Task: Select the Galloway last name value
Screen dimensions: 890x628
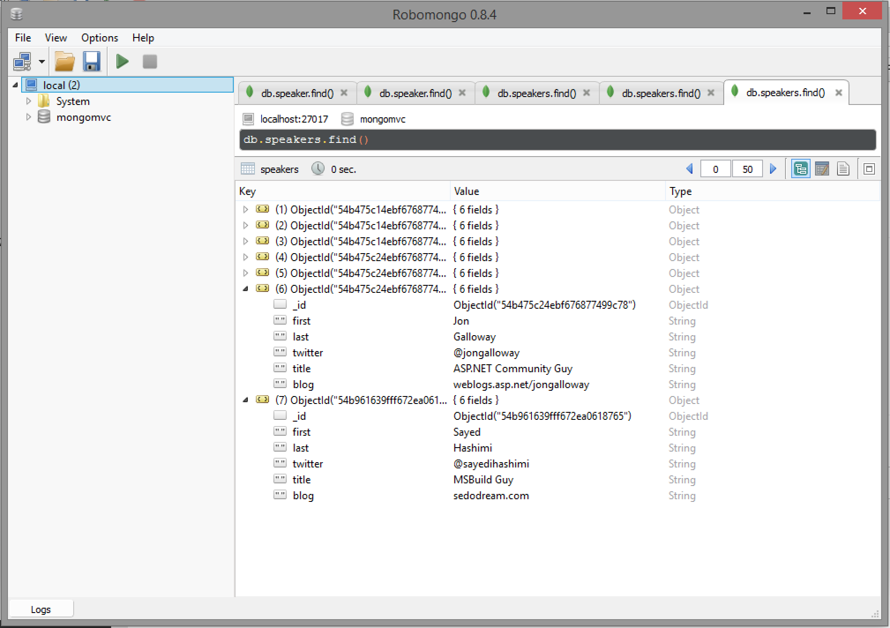Action: (475, 336)
